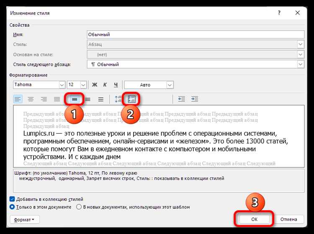Decrease paragraph indent
This screenshot has height=234, width=314.
182,99
